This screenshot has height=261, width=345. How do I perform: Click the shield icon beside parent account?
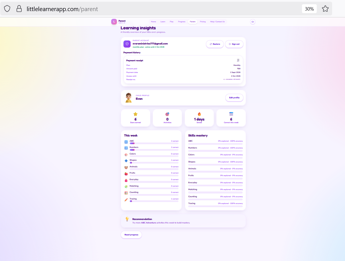pos(127,44)
